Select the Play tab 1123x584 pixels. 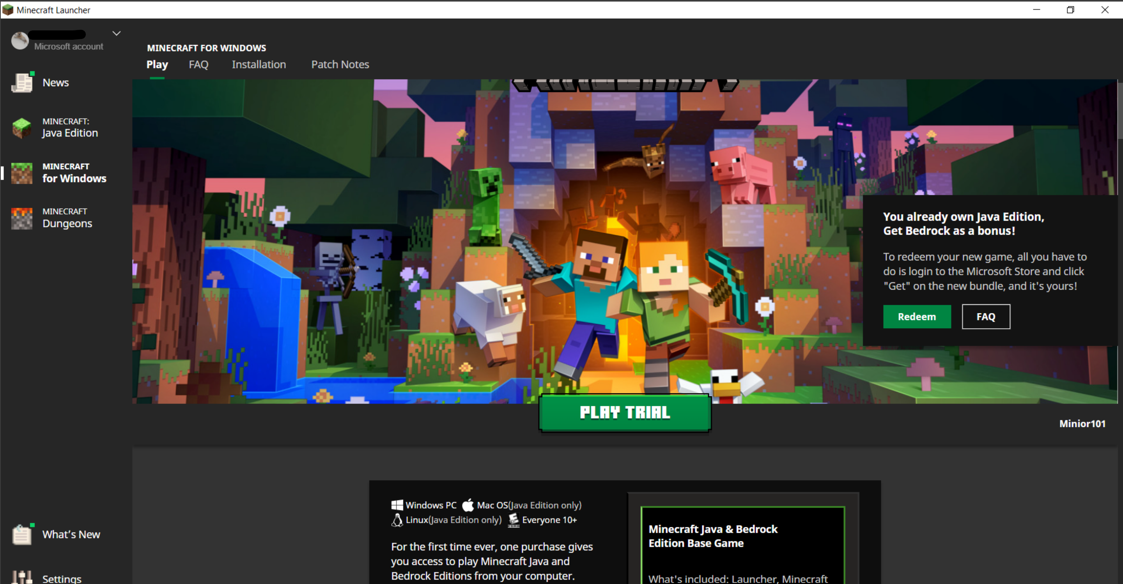tap(157, 64)
